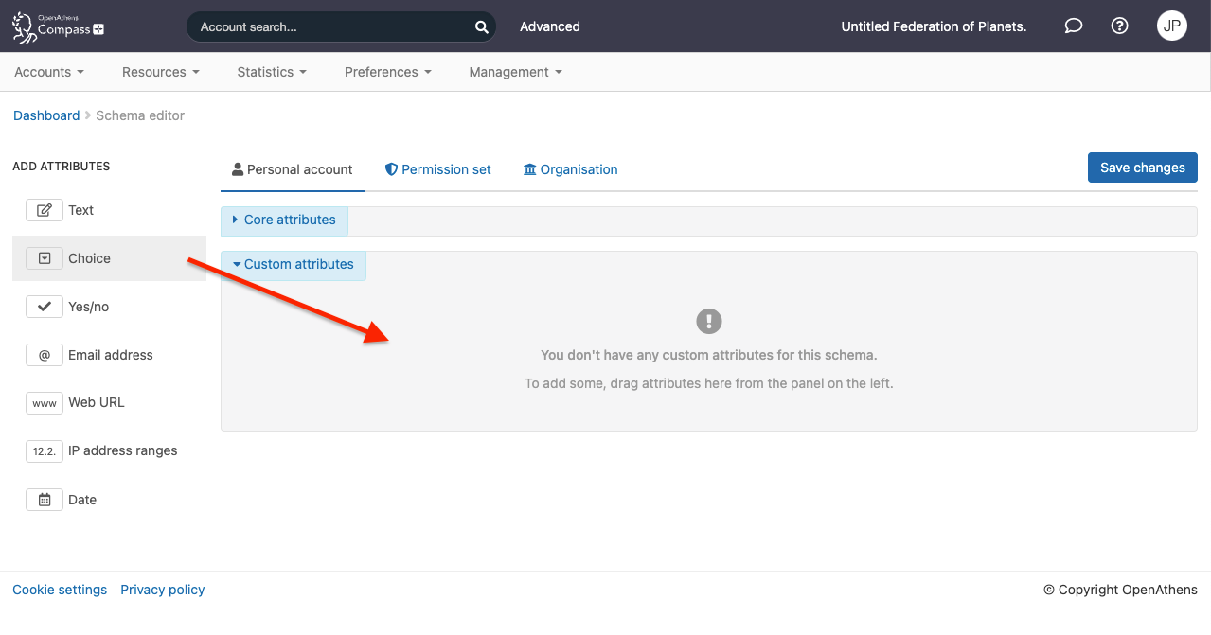Open the OpenAthens Compass logo
Screen dimensions: 1211x635
(58, 26)
